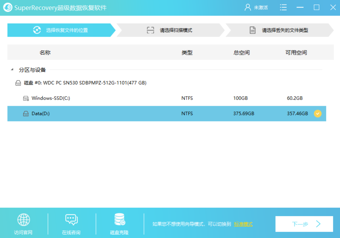The image size is (340, 238).
Task: Click the 357.46GB free space value
Action: [297, 114]
